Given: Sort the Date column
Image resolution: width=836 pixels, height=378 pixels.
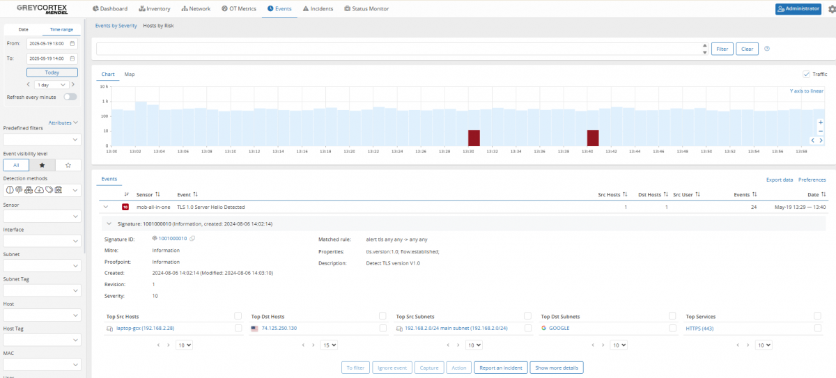Looking at the screenshot, I should point(824,195).
